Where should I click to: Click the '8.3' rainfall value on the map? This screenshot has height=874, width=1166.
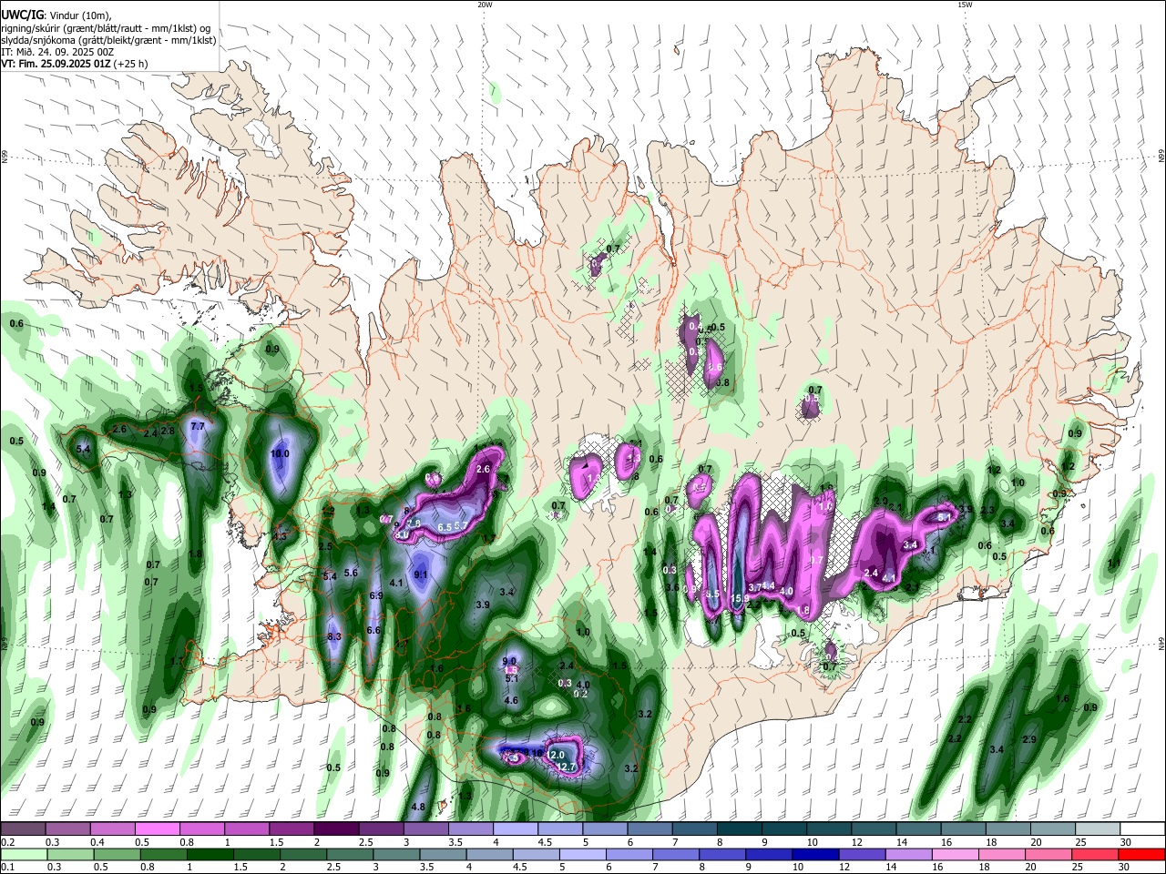(x=334, y=636)
